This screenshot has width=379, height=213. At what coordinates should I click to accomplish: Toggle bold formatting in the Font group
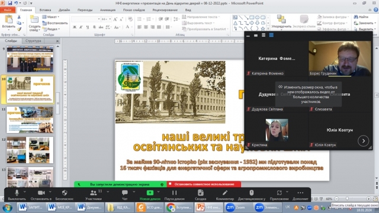[x=75, y=27]
